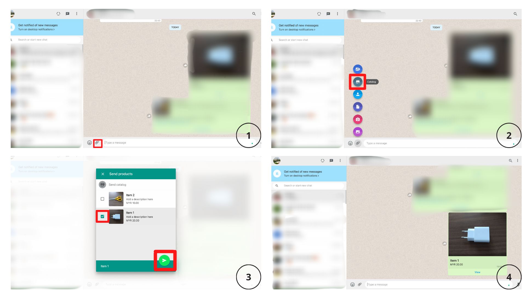Click the camera icon in attachment options

coord(358,119)
